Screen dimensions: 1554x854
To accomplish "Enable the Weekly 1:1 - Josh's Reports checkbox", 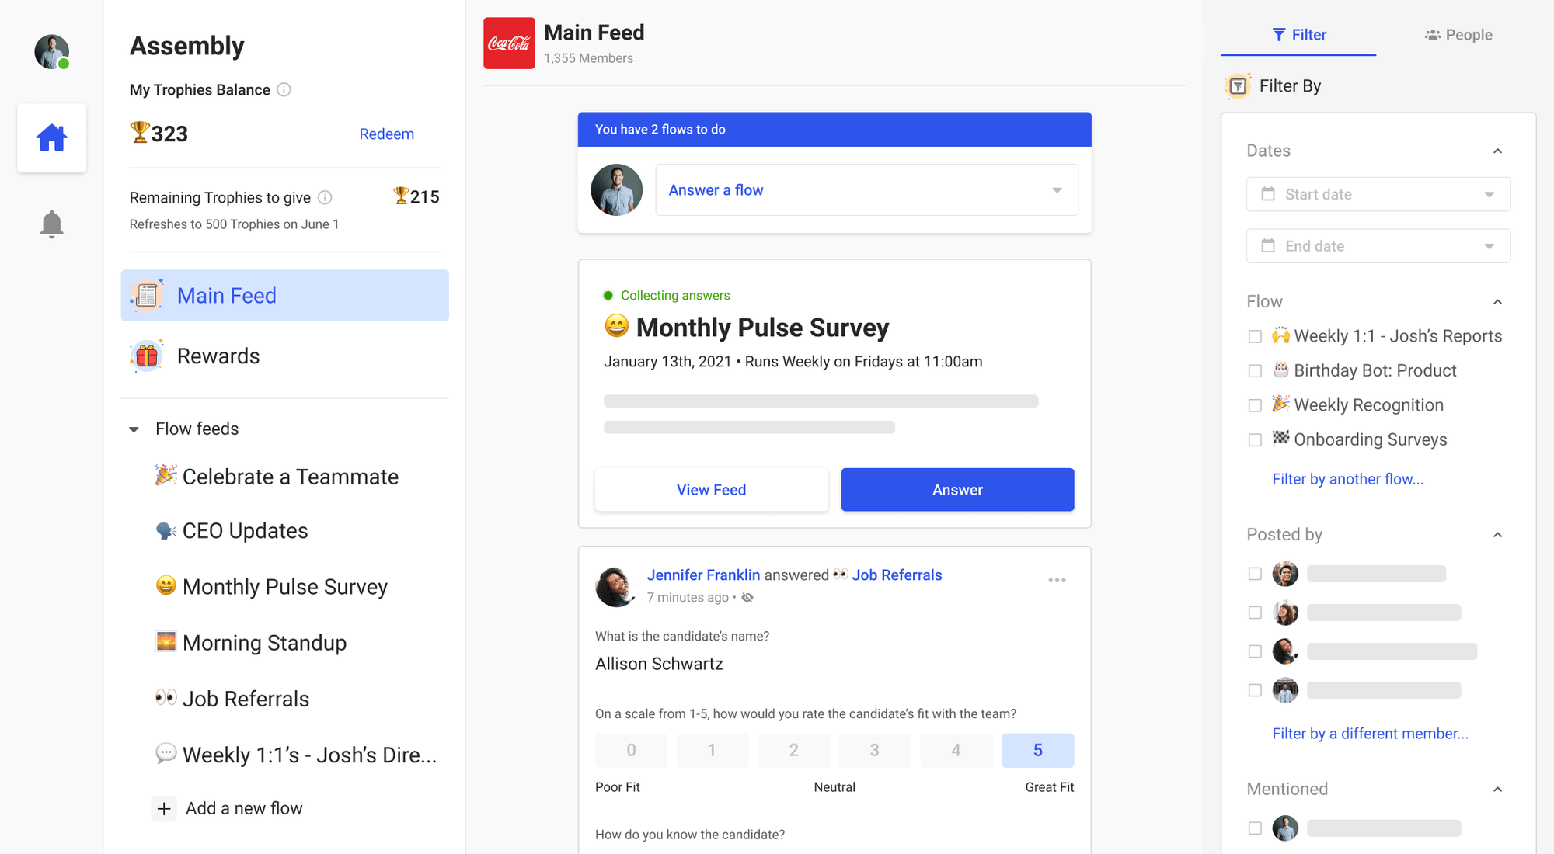I will [x=1255, y=335].
